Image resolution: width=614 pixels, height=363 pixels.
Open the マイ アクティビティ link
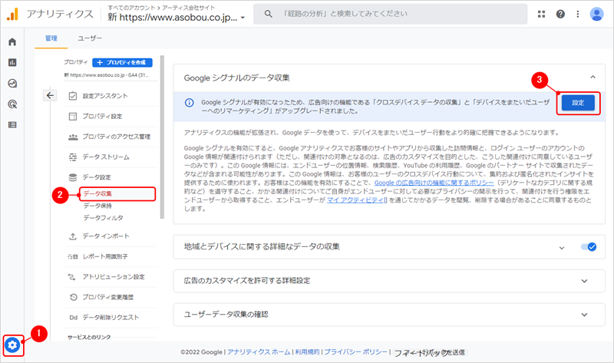click(x=355, y=200)
